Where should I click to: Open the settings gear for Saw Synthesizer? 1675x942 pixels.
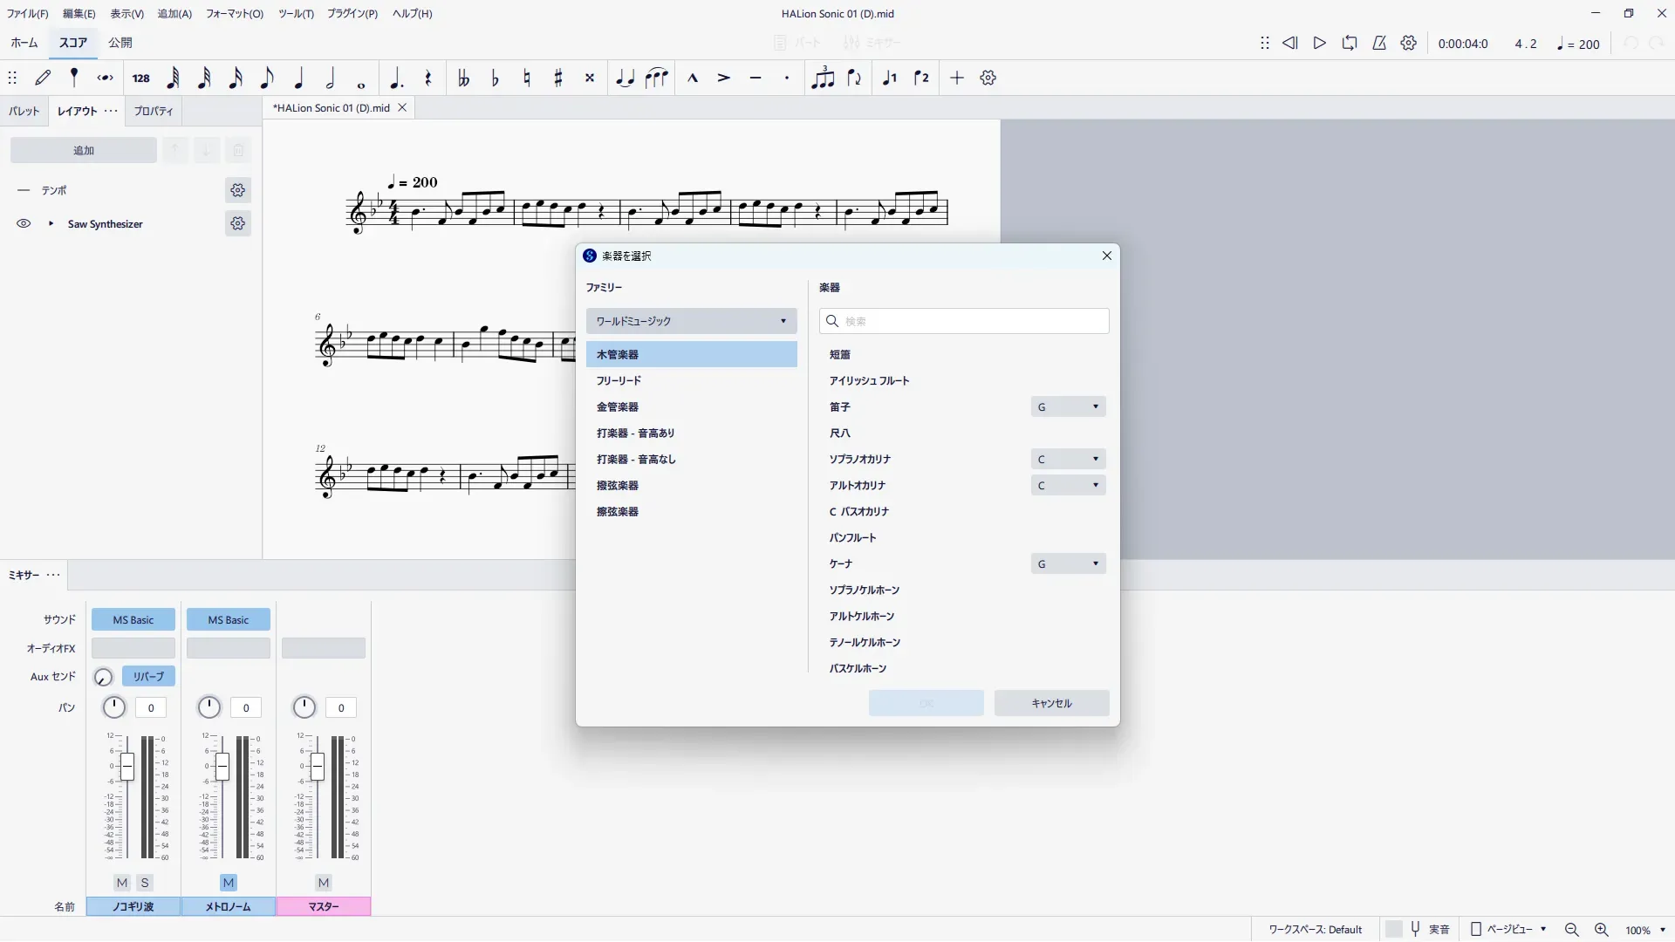pyautogui.click(x=237, y=223)
